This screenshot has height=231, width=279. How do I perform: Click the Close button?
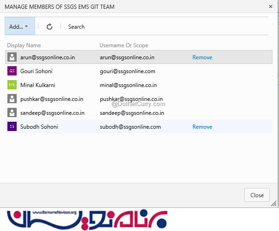pyautogui.click(x=257, y=195)
